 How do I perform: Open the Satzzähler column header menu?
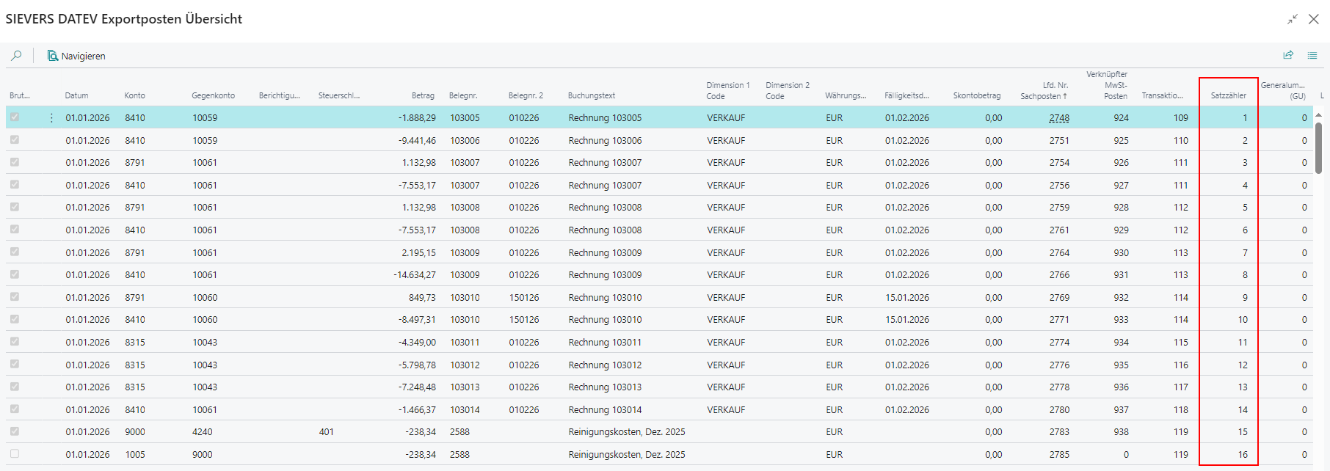[x=1228, y=96]
